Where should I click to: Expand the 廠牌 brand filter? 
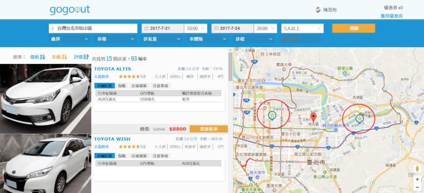pyautogui.click(x=69, y=39)
